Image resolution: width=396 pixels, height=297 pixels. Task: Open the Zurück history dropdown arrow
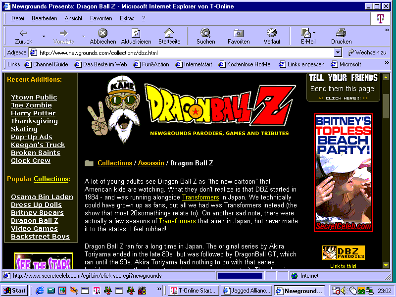coord(44,36)
